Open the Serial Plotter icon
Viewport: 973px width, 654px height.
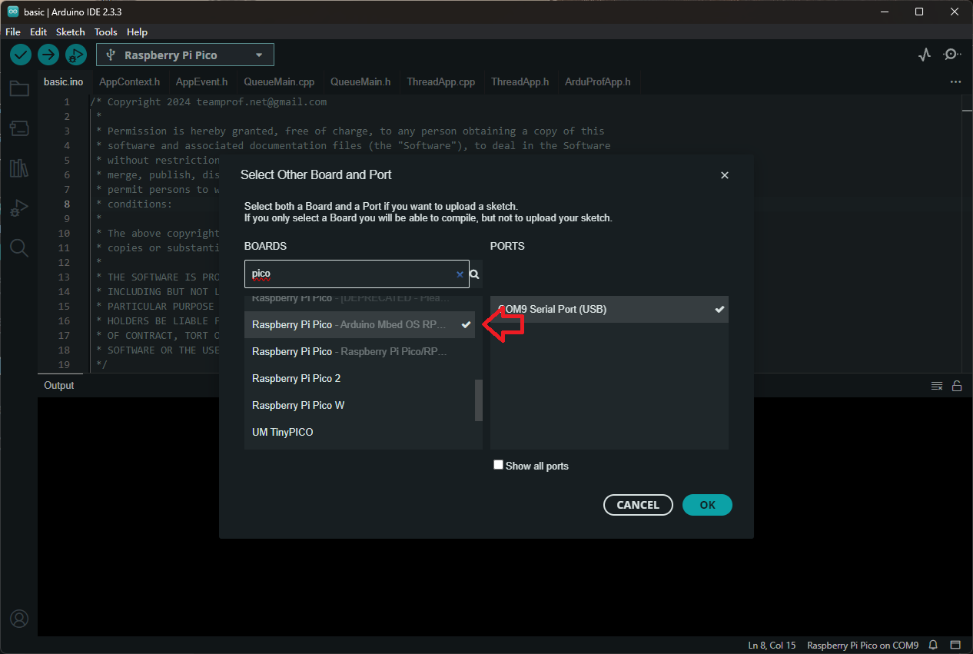pos(925,55)
